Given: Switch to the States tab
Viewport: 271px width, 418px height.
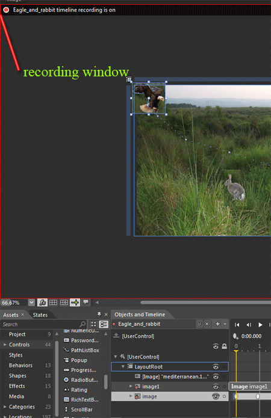Looking at the screenshot, I should point(40,315).
